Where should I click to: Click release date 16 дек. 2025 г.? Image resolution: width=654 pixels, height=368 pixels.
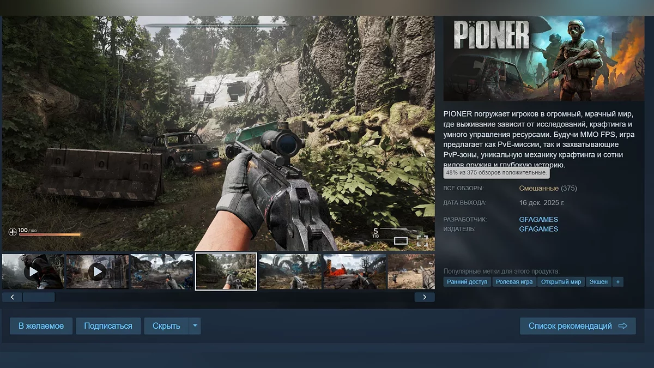[542, 203]
